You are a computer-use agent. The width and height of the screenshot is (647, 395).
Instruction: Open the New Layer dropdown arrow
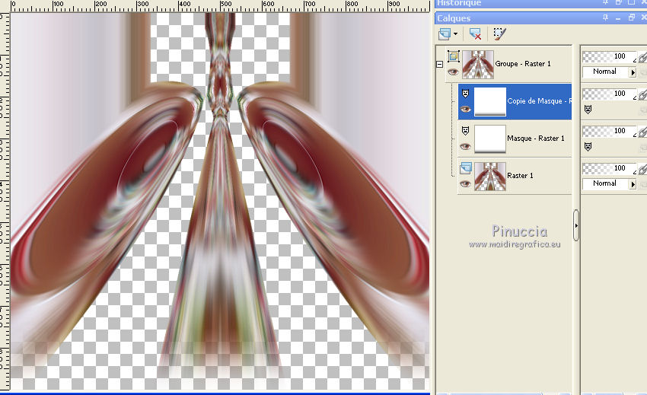455,33
